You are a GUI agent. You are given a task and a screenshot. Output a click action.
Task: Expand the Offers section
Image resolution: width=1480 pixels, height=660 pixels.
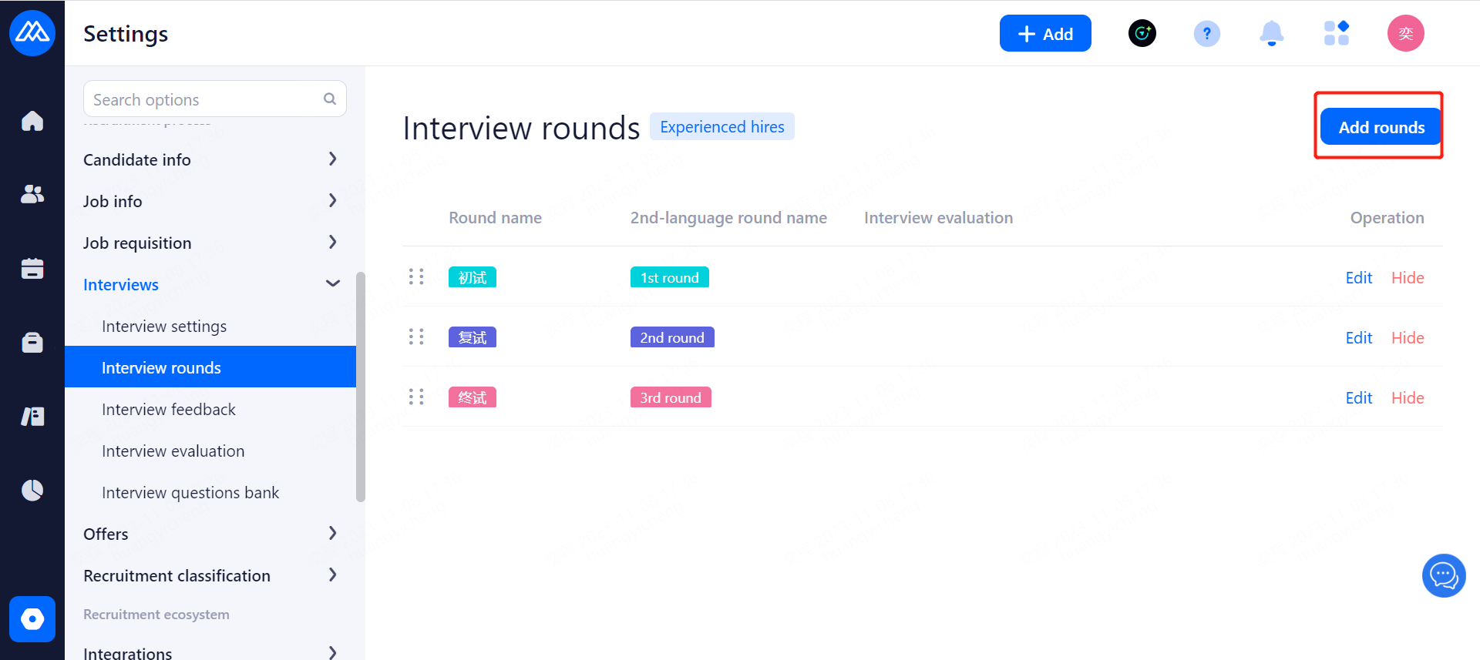[x=332, y=534]
